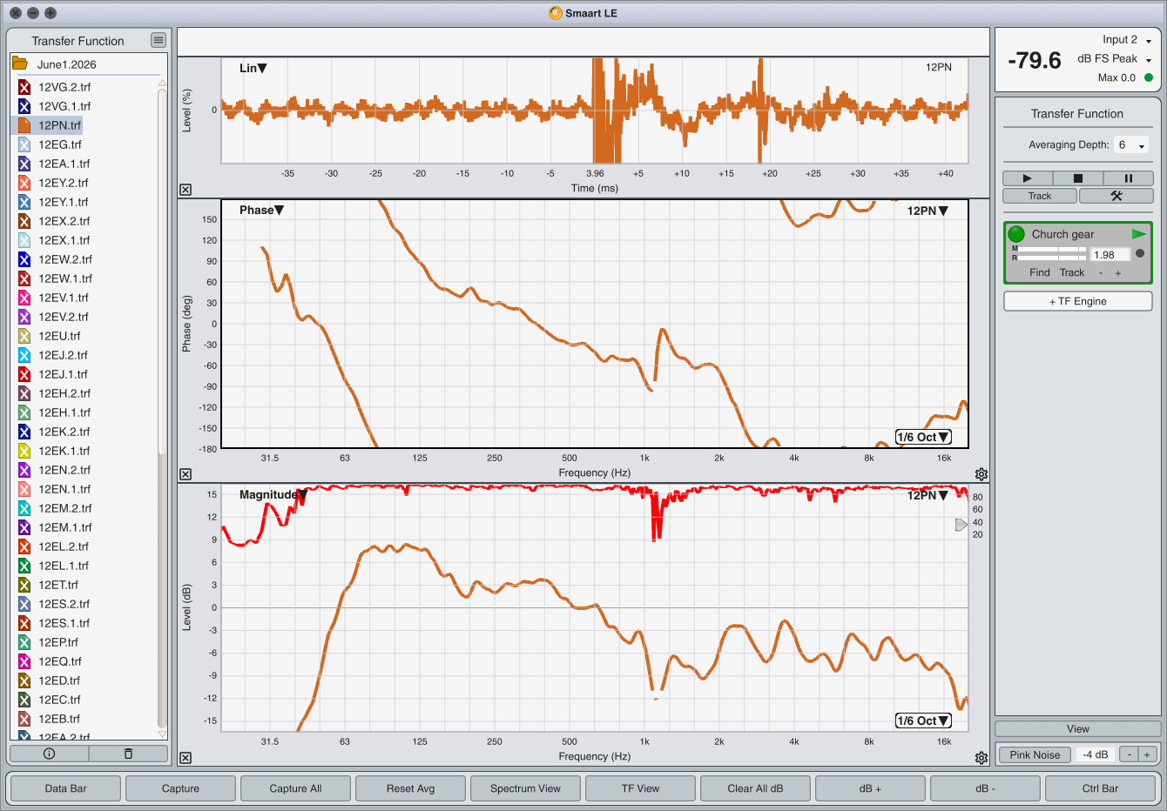Toggle visibility of 12VG.2.trf trace icon
1167x811 pixels.
pos(24,87)
